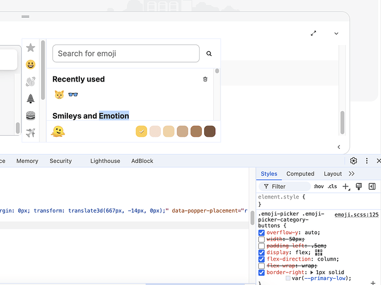This screenshot has height=285, width=381.
Task: Open DevTools more options menu
Action: click(x=367, y=161)
